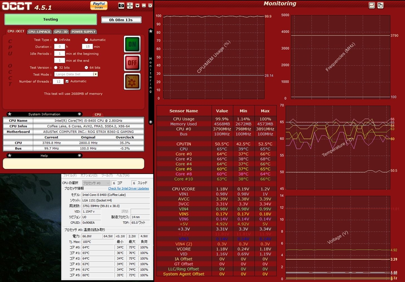Switch to GPU:3D tab
The image size is (405, 282).
click(61, 32)
